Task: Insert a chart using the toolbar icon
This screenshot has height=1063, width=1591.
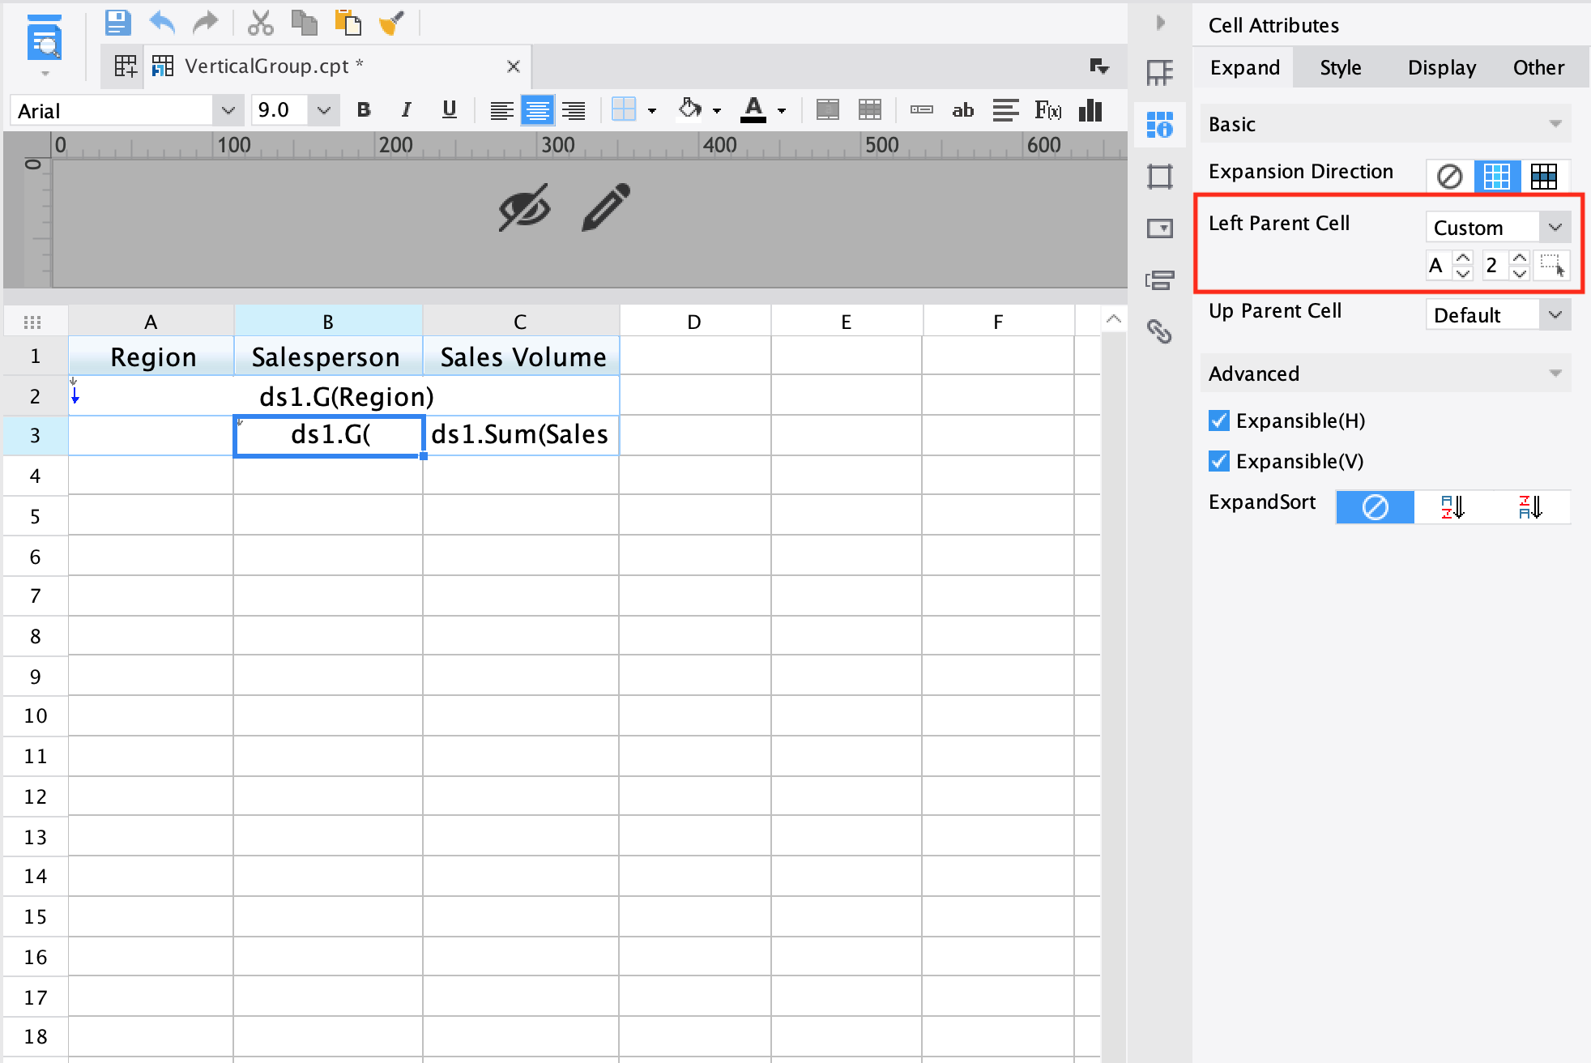Action: (1090, 110)
